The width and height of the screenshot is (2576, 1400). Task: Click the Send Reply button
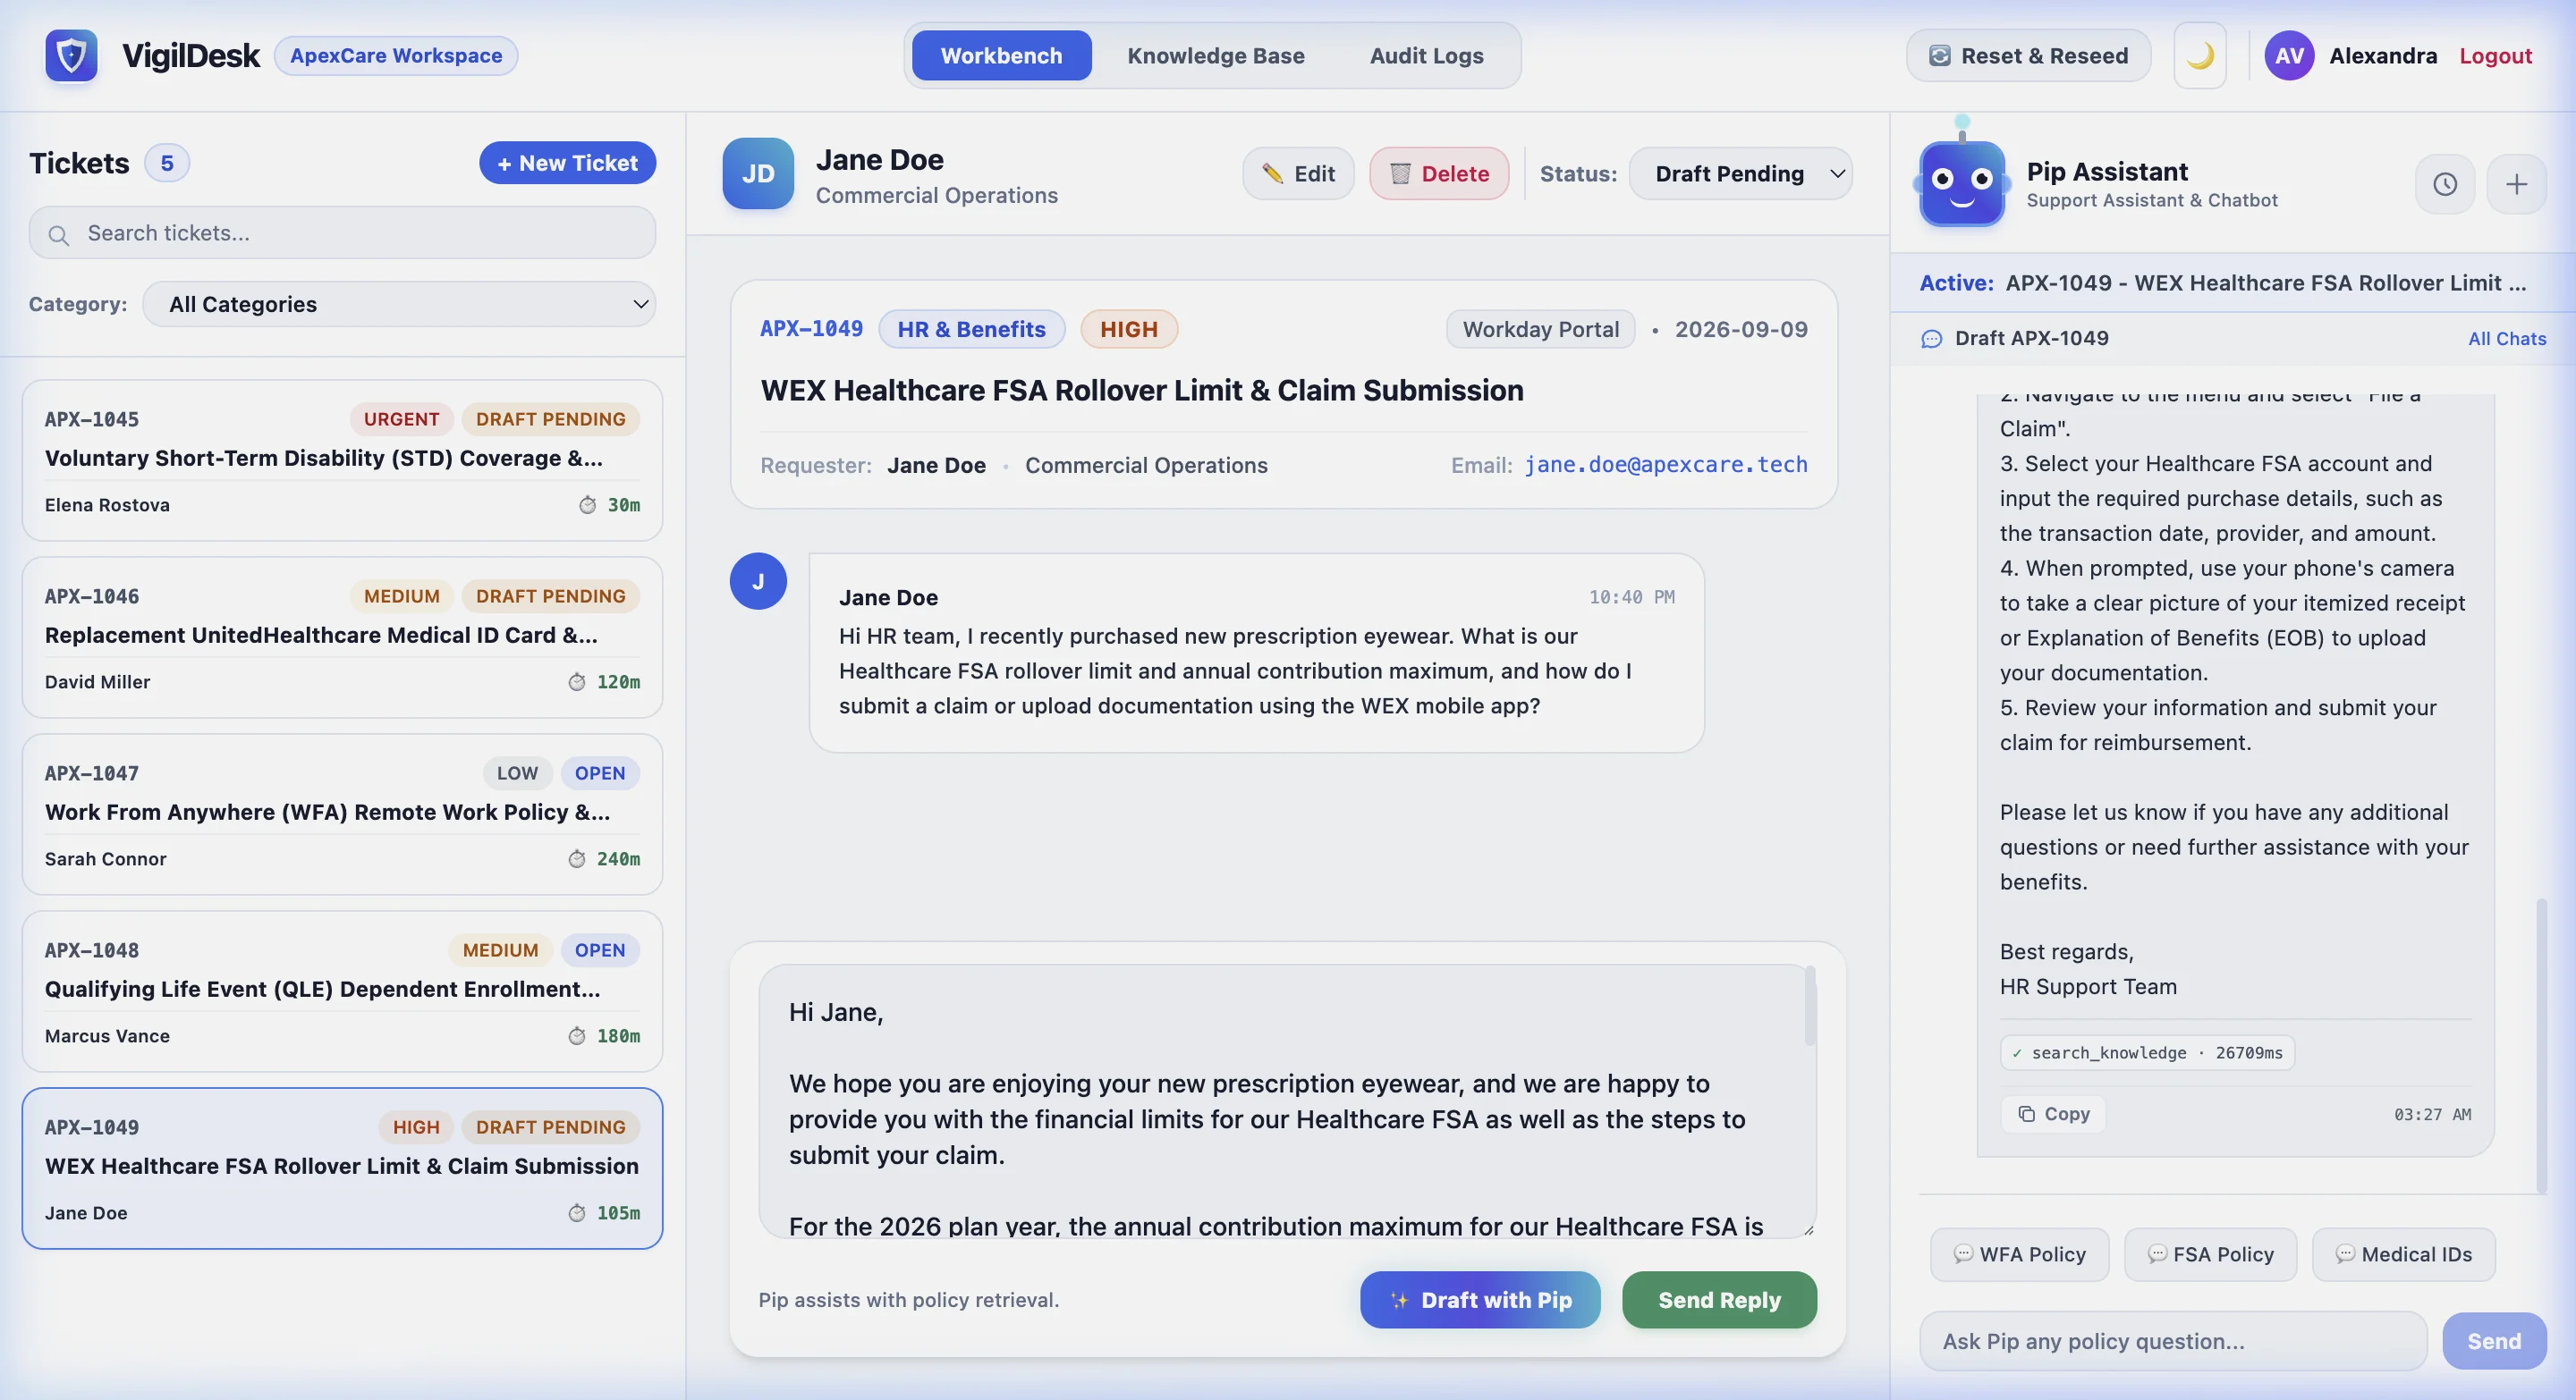(x=1719, y=1300)
